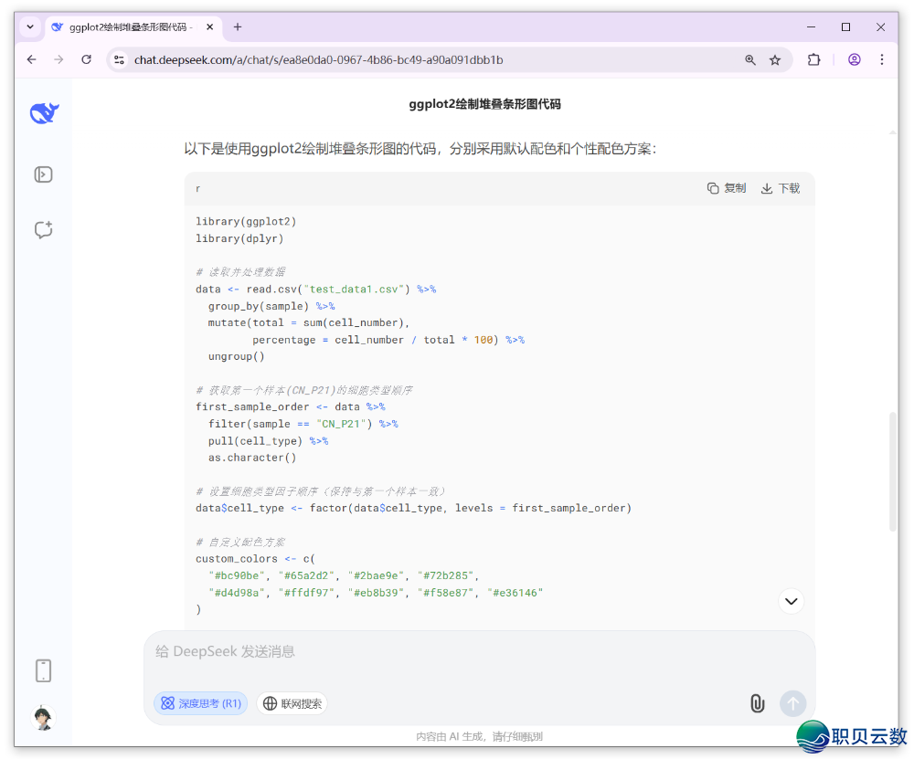View site information icon in address bar

120,59
